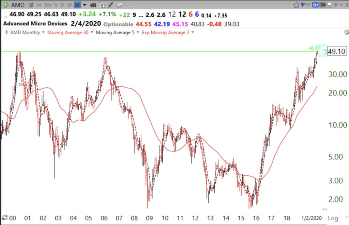The image size is (349, 225).
Task: Switch to the 1-minute 'm' timeframe
Action: point(39,5)
